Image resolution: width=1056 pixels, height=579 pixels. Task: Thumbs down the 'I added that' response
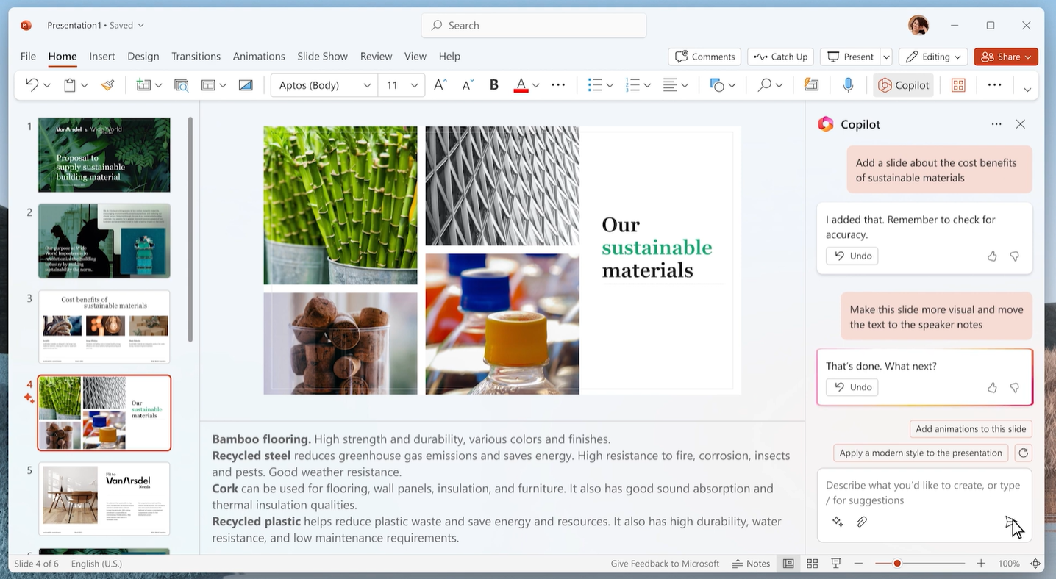click(1015, 256)
